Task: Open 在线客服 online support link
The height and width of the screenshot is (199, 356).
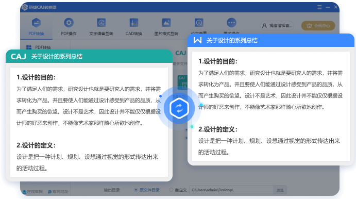Action: coord(32,191)
